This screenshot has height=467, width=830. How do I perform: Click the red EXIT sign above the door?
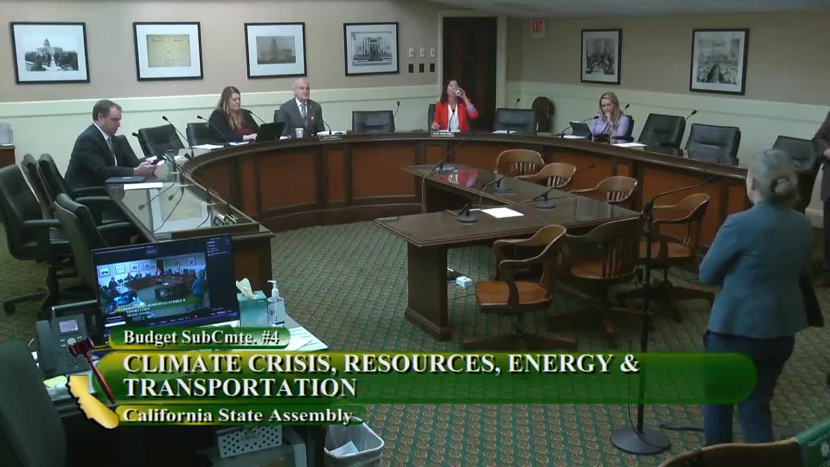point(538,27)
